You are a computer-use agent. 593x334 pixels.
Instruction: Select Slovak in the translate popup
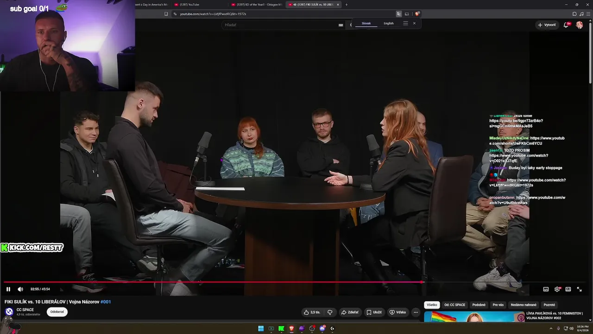(366, 23)
